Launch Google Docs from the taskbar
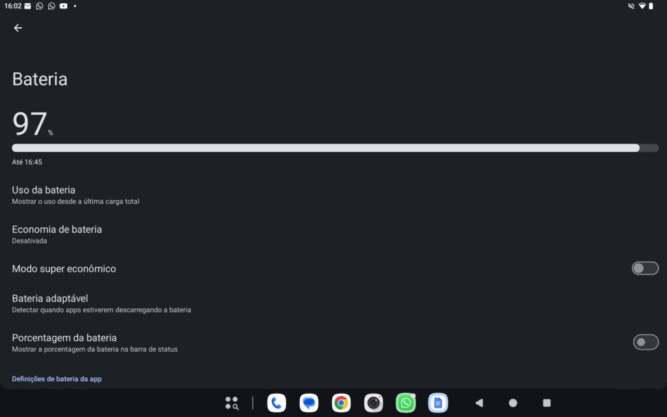 438,403
